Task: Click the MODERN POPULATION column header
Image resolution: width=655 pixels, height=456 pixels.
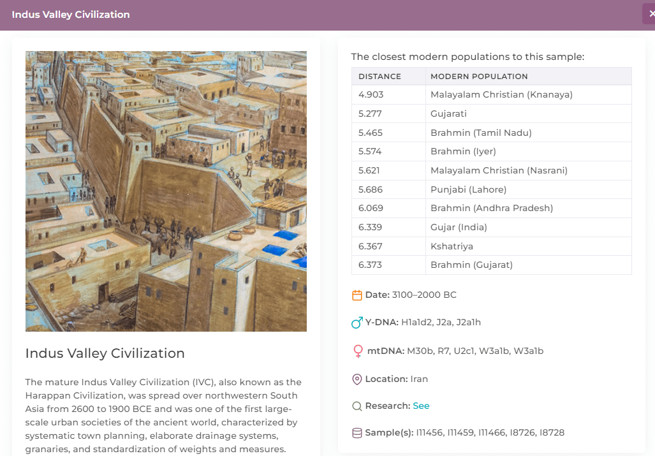Action: tap(529, 77)
